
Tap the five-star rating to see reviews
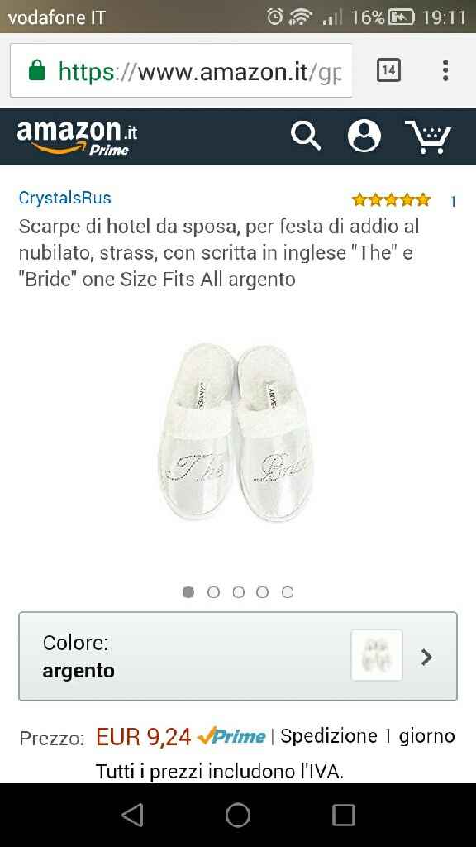[391, 199]
